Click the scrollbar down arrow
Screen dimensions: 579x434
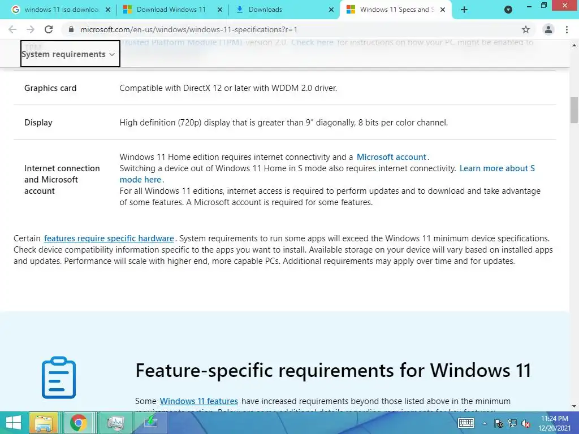click(574, 406)
